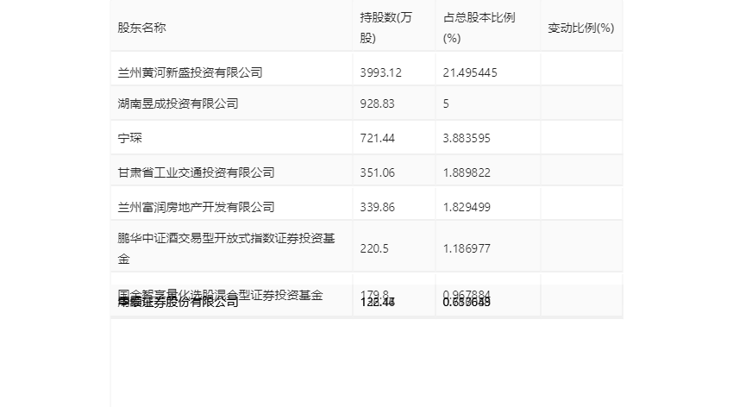Select 兰州富润房地产开发有限公司 shareholder name
This screenshot has height=407, width=733.
[x=196, y=207]
